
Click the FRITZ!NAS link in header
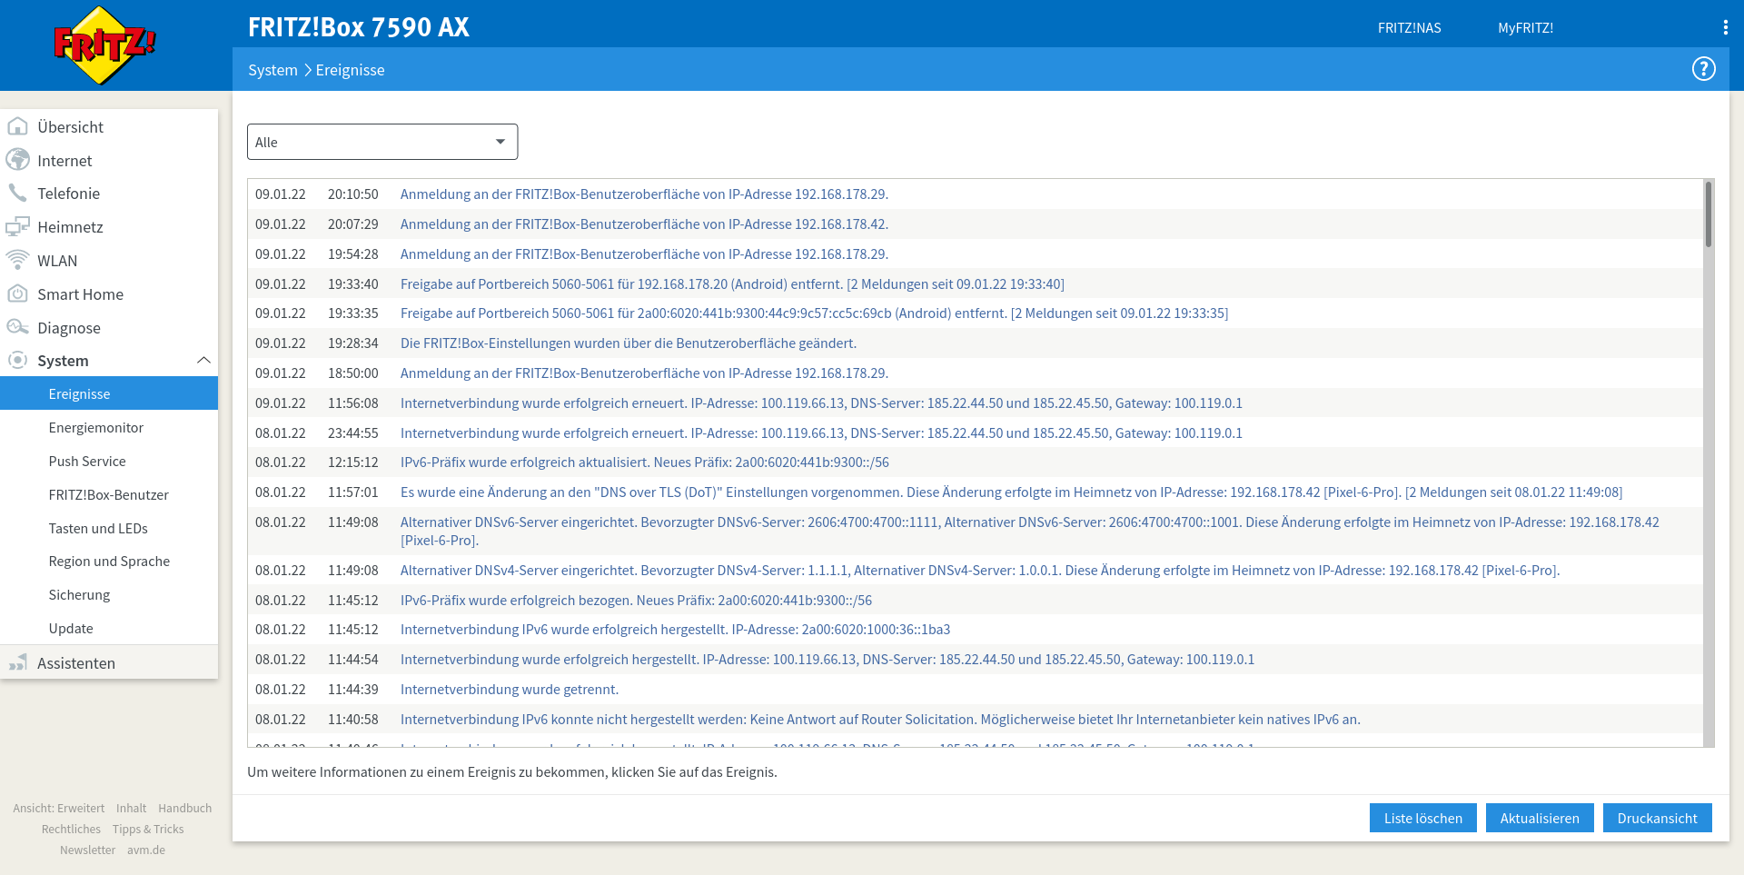[x=1409, y=28]
